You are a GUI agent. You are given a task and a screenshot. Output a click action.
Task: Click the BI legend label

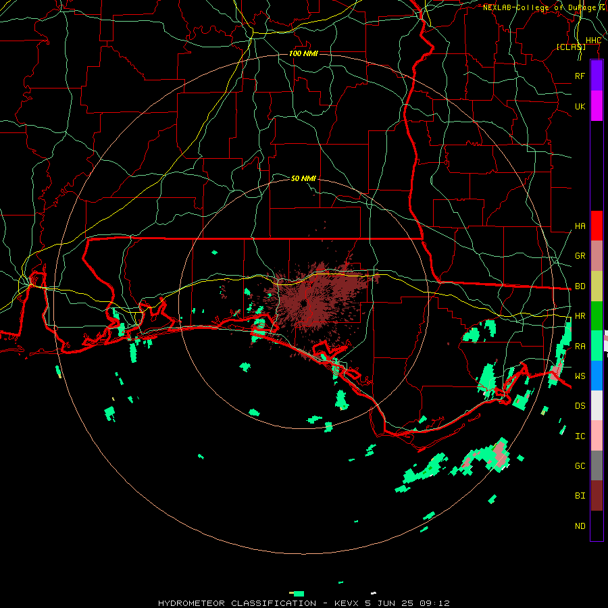580,496
